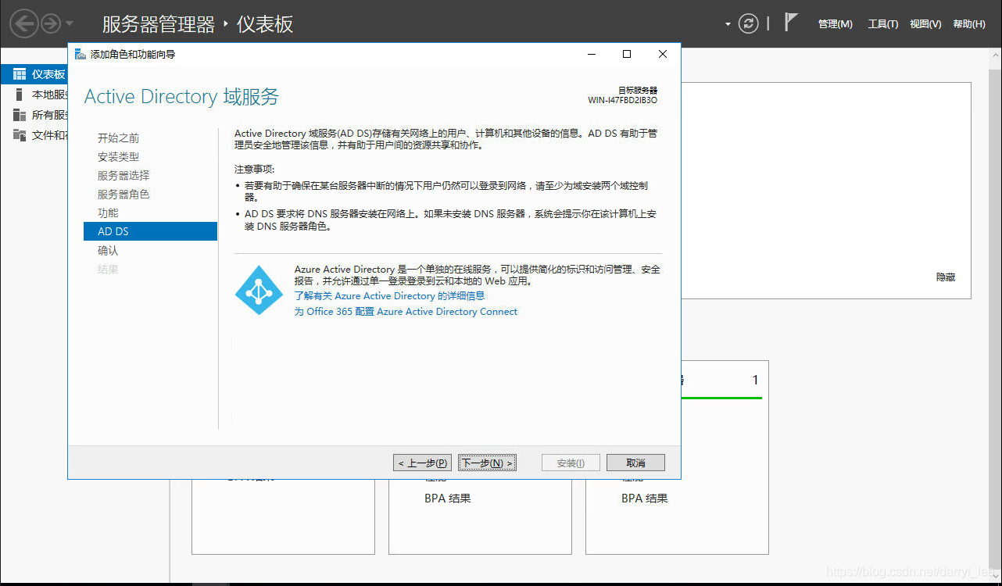
Task: Click 取消 button in wizard
Action: [635, 463]
